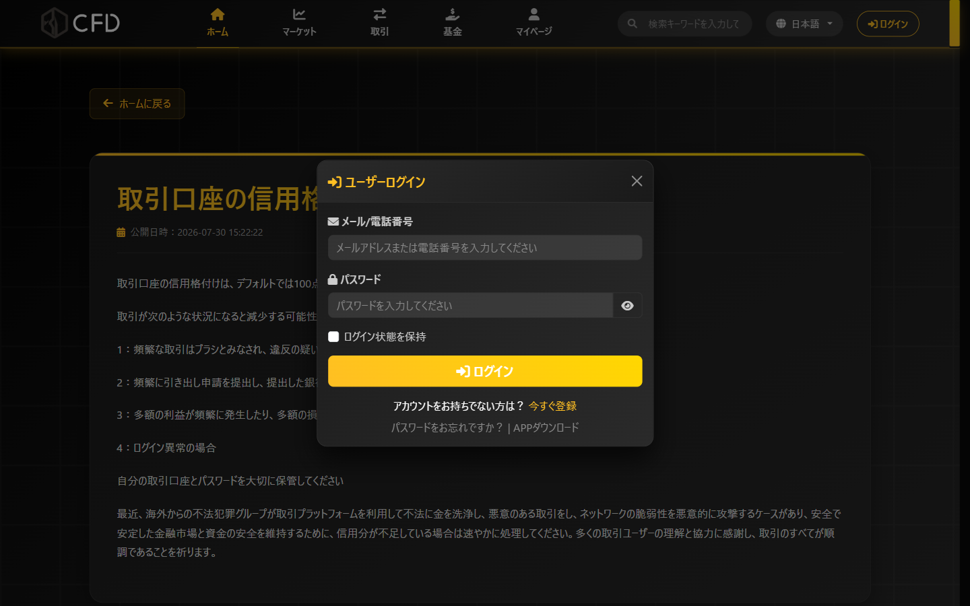Open the マイページ my page tab
The height and width of the screenshot is (606, 970).
tap(533, 23)
